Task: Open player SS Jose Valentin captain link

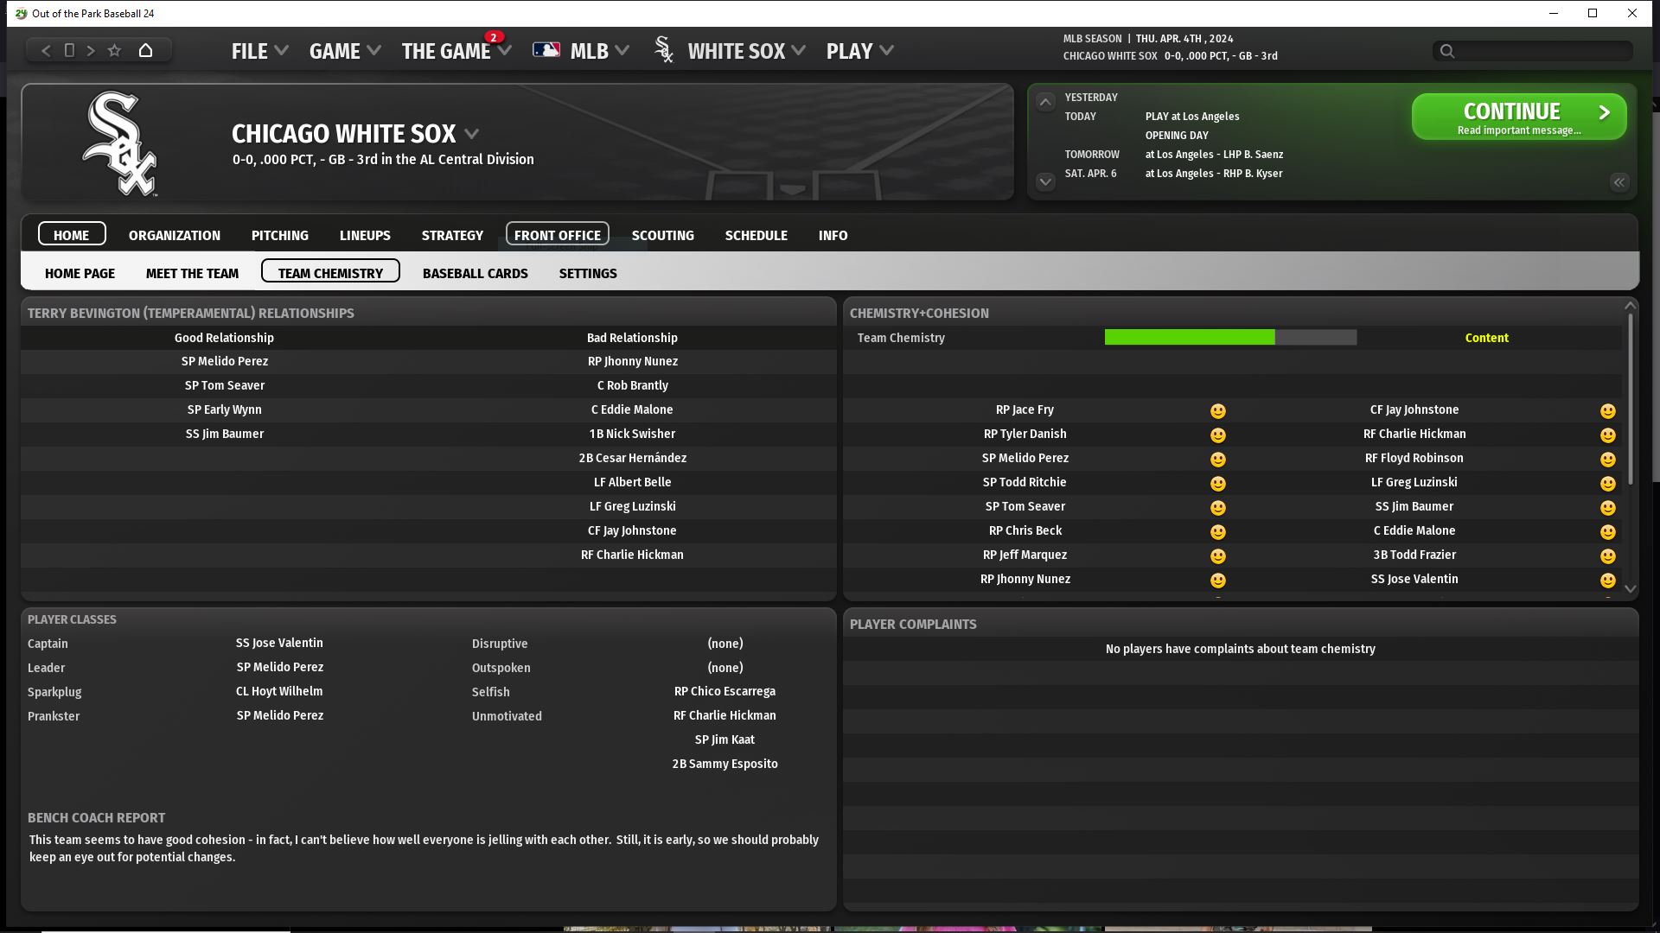Action: [279, 643]
